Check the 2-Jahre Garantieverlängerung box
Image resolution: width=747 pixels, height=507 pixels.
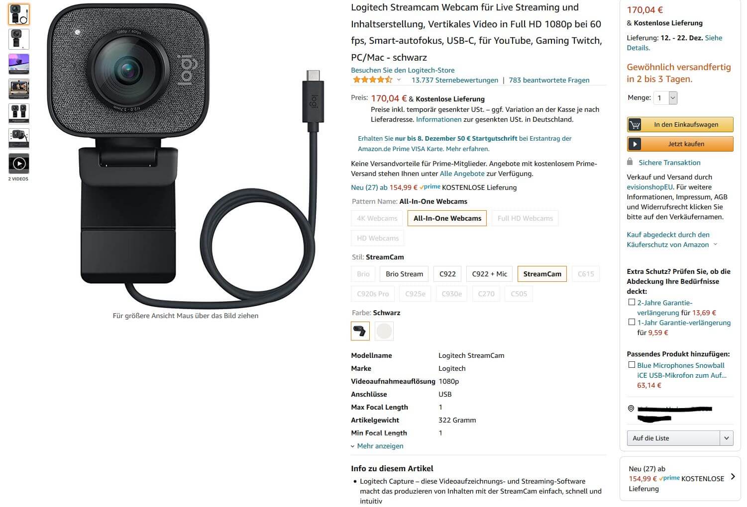tap(632, 302)
